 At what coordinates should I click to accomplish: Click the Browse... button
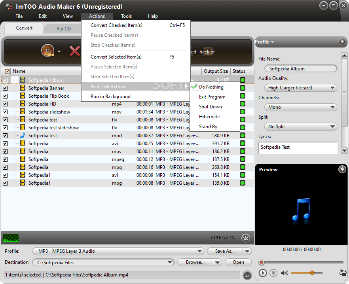(x=195, y=262)
